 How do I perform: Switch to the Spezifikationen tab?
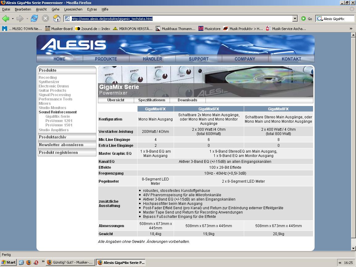(152, 100)
